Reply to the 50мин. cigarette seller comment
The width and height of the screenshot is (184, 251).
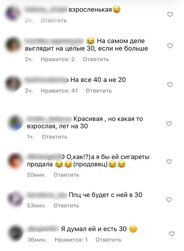[66, 175]
